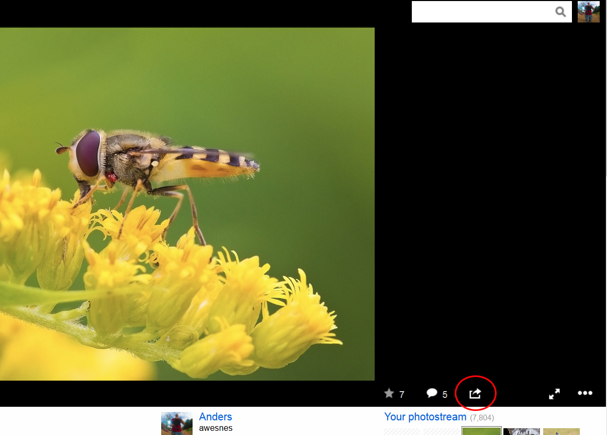Viewport: 607px width, 435px height.
Task: Click the awesnes username text
Action: click(x=216, y=428)
